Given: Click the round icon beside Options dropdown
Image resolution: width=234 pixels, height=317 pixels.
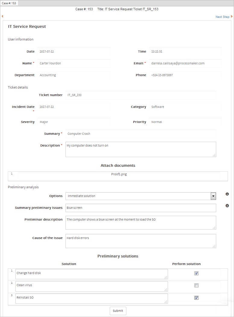Looking at the screenshot, I should 227,194.
